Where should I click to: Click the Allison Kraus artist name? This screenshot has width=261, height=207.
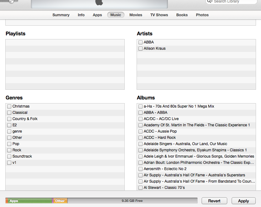(x=155, y=48)
